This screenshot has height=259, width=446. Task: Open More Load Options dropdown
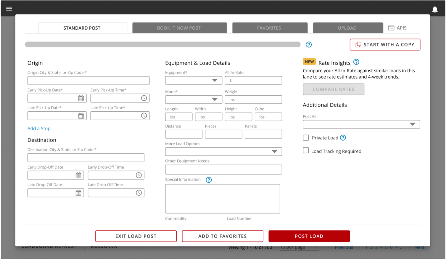click(223, 151)
